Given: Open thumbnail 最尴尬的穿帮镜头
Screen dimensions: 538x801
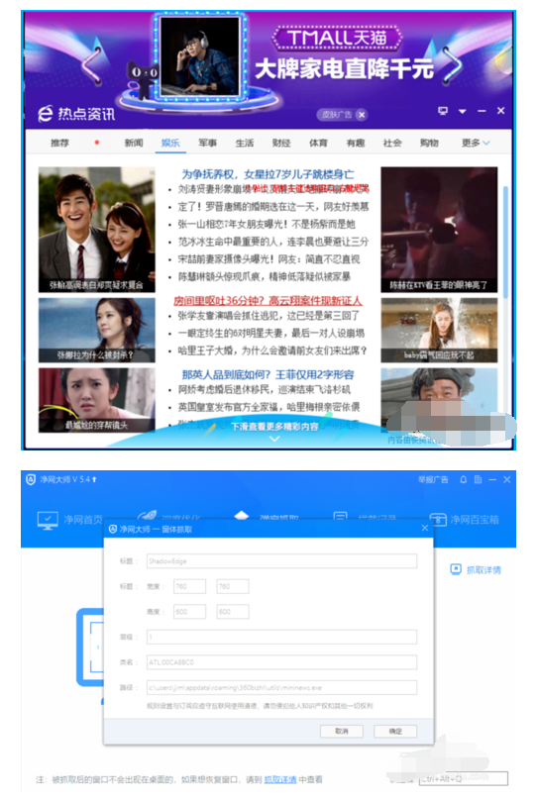Looking at the screenshot, I should pos(97,400).
